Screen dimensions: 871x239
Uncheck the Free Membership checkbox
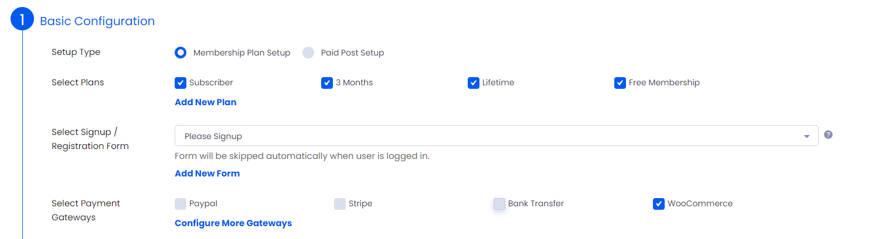pyautogui.click(x=620, y=82)
